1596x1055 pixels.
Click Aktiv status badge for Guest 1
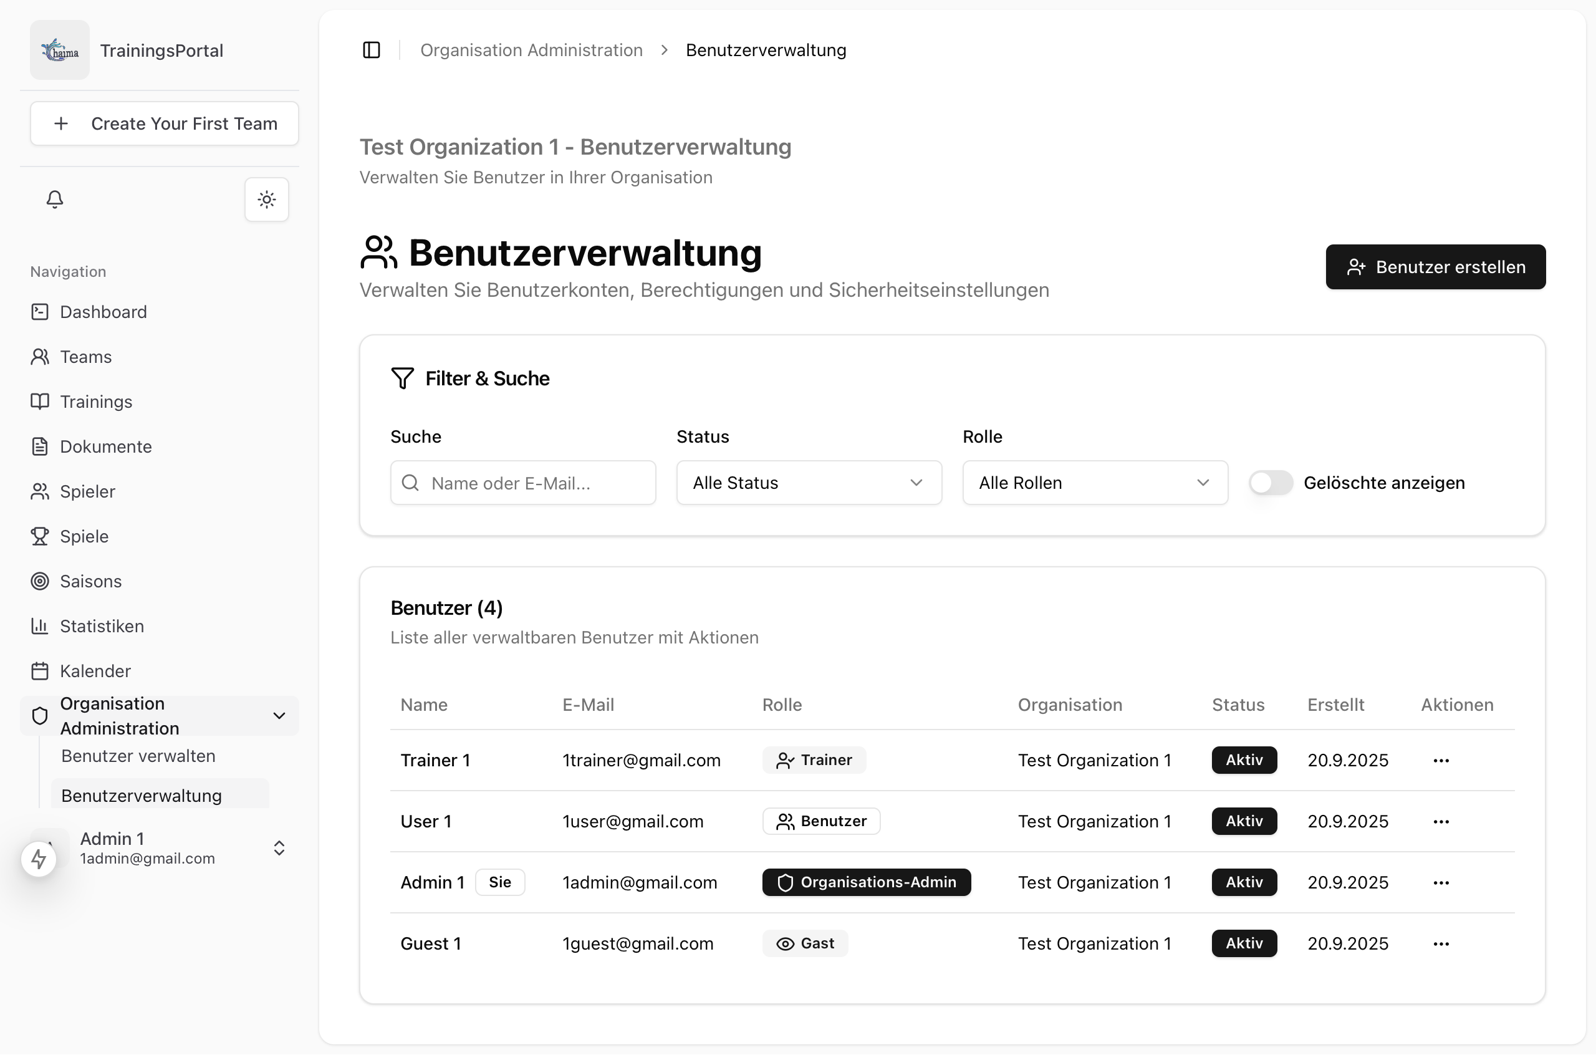pyautogui.click(x=1244, y=943)
